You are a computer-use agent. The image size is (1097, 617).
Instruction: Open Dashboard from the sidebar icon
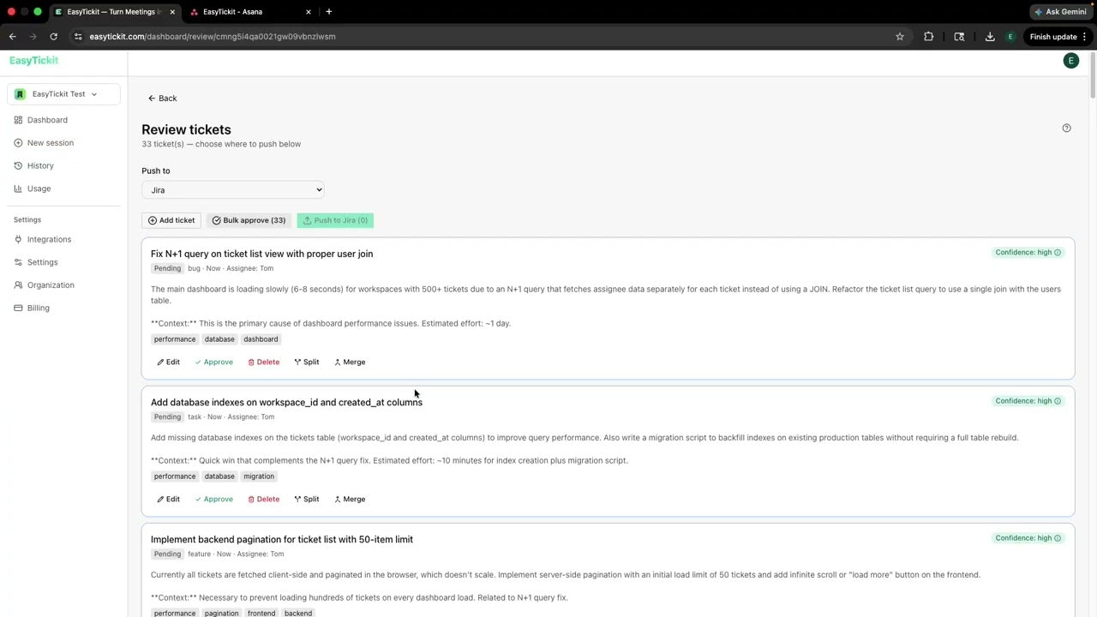(18, 120)
